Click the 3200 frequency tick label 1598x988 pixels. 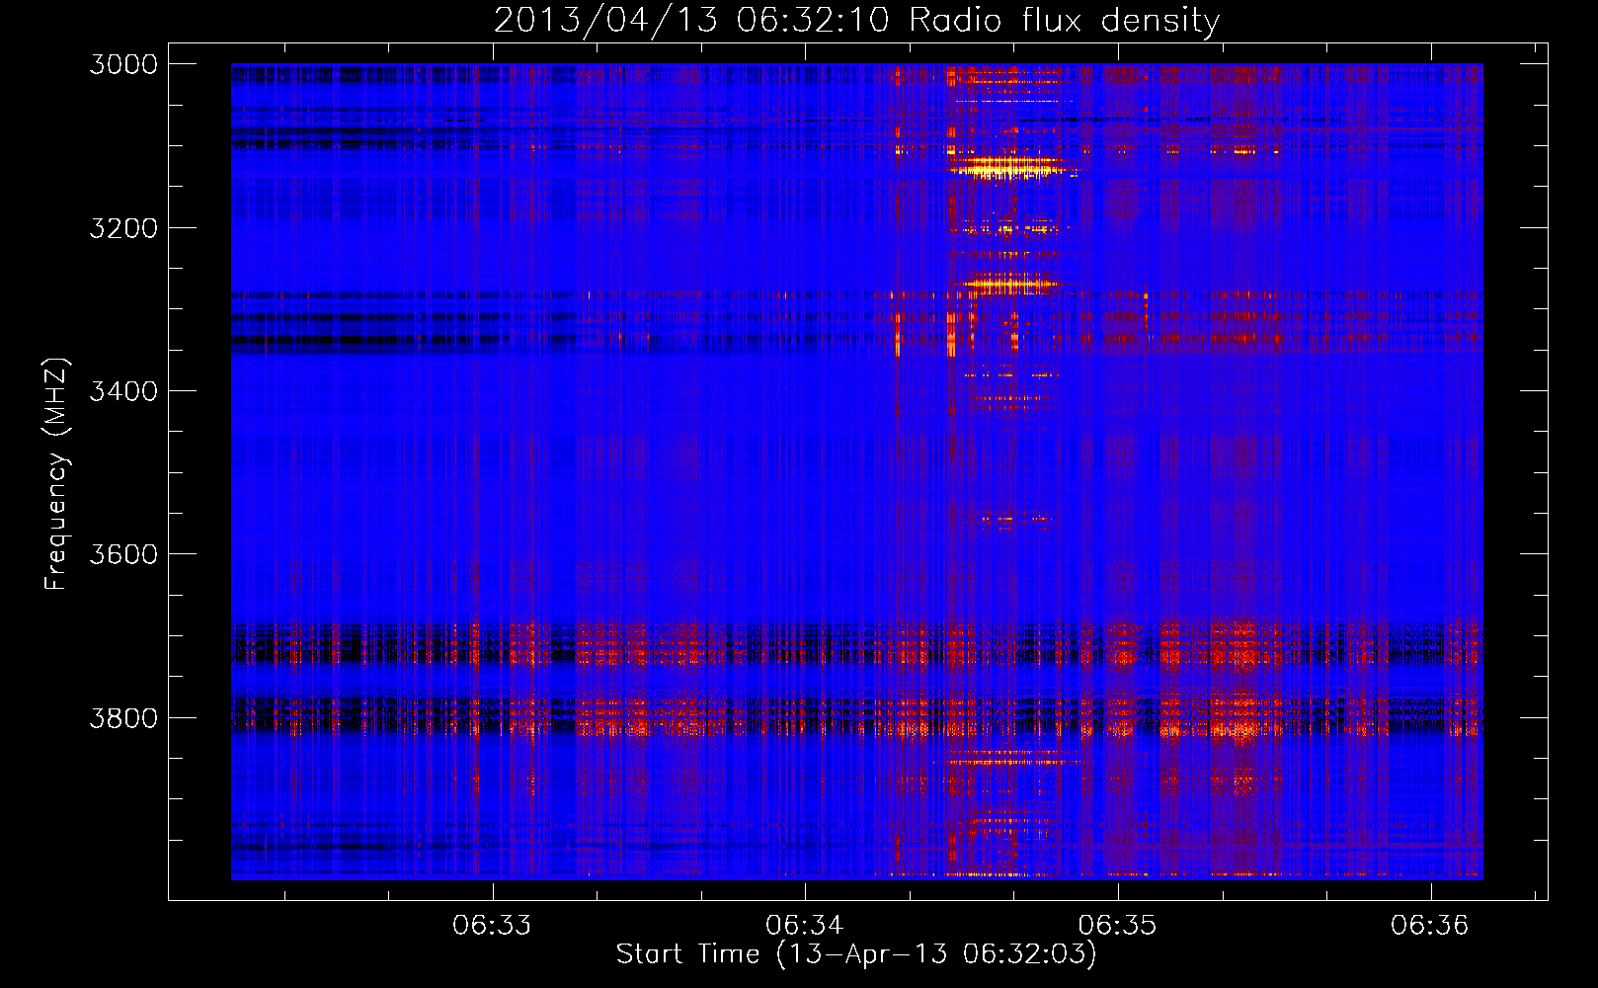pyautogui.click(x=123, y=228)
